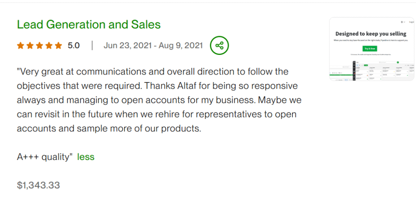Click the dark sidebar in thumbnail screenshot

[354, 70]
